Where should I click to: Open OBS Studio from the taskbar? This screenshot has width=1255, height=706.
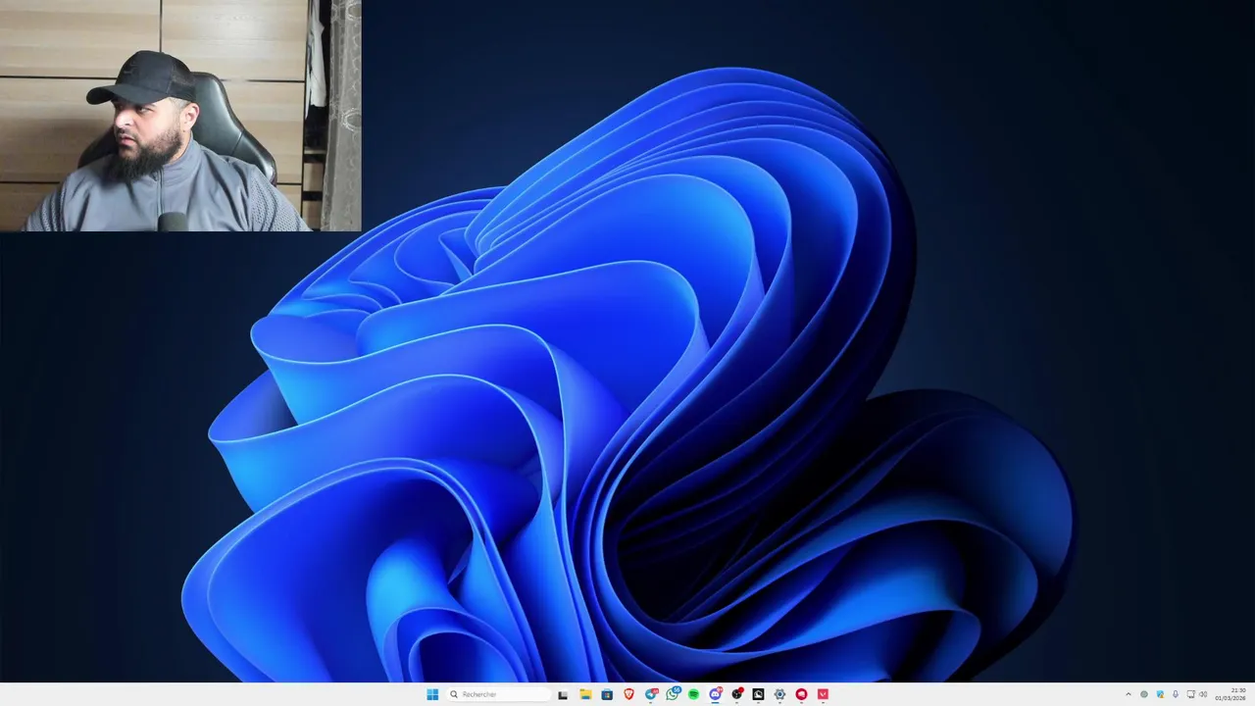737,694
